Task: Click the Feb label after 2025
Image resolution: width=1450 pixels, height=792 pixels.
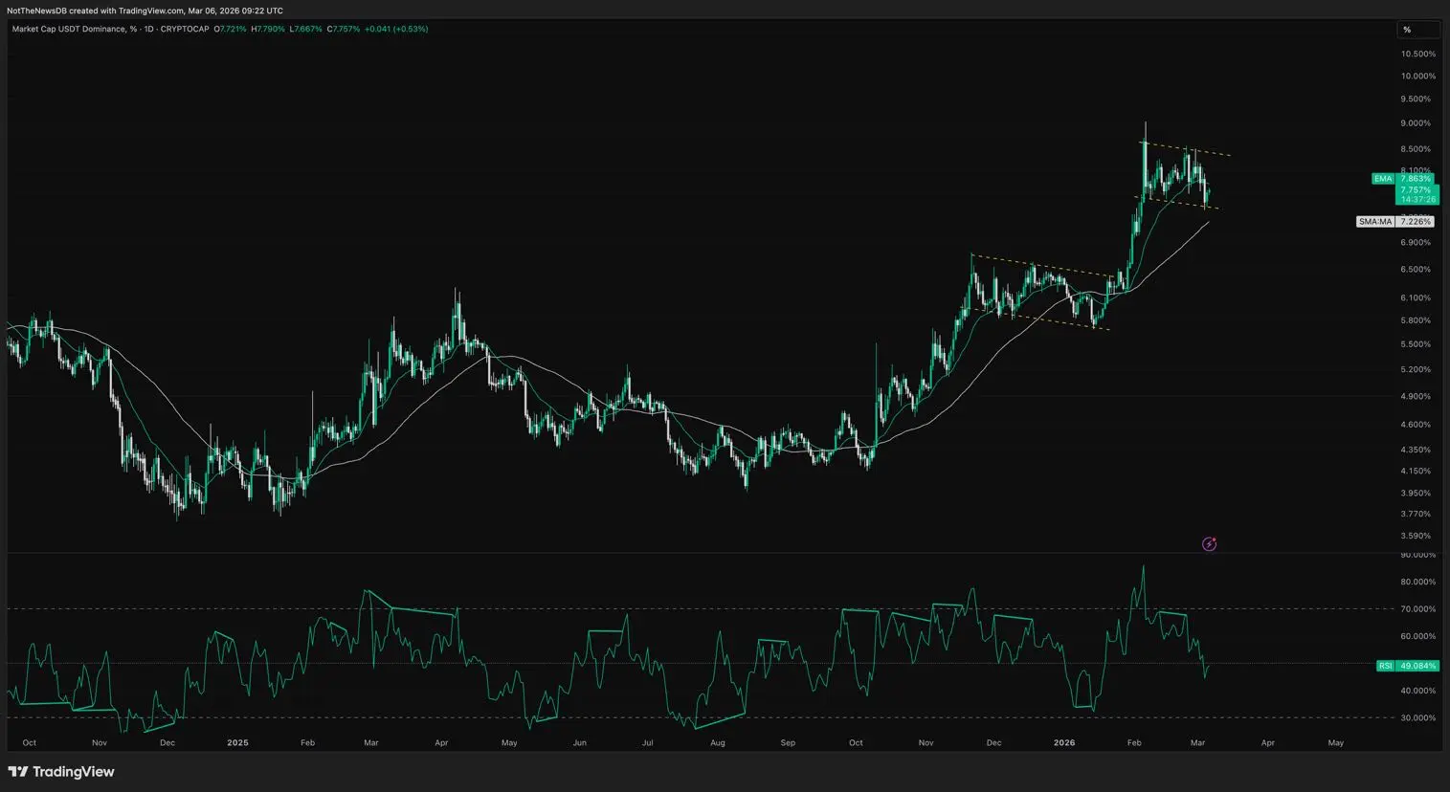Action: tap(307, 743)
